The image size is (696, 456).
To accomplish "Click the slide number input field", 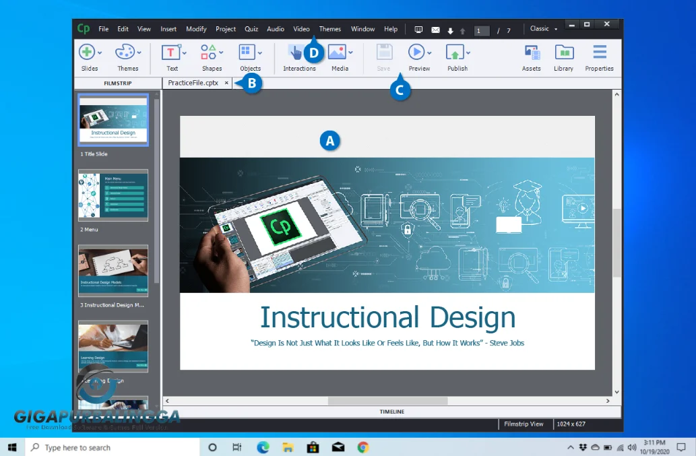I will pyautogui.click(x=481, y=30).
